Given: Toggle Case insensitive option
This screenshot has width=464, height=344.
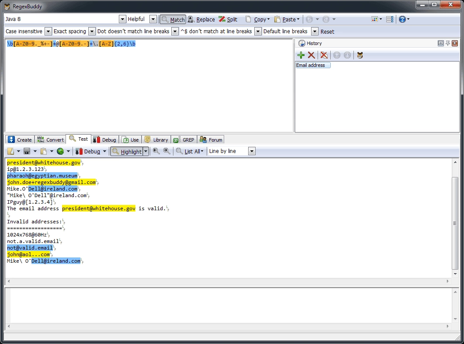Looking at the screenshot, I should click(x=24, y=31).
